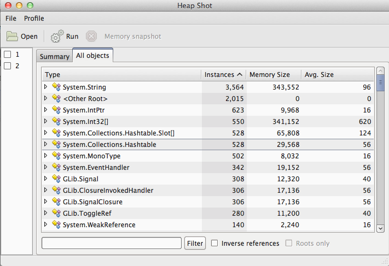Click the Memory snapshot icon

(x=91, y=37)
